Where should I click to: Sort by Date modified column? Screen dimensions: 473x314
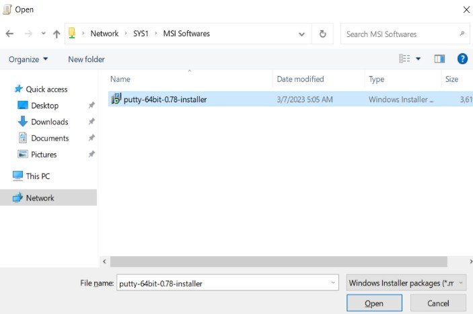click(x=300, y=79)
